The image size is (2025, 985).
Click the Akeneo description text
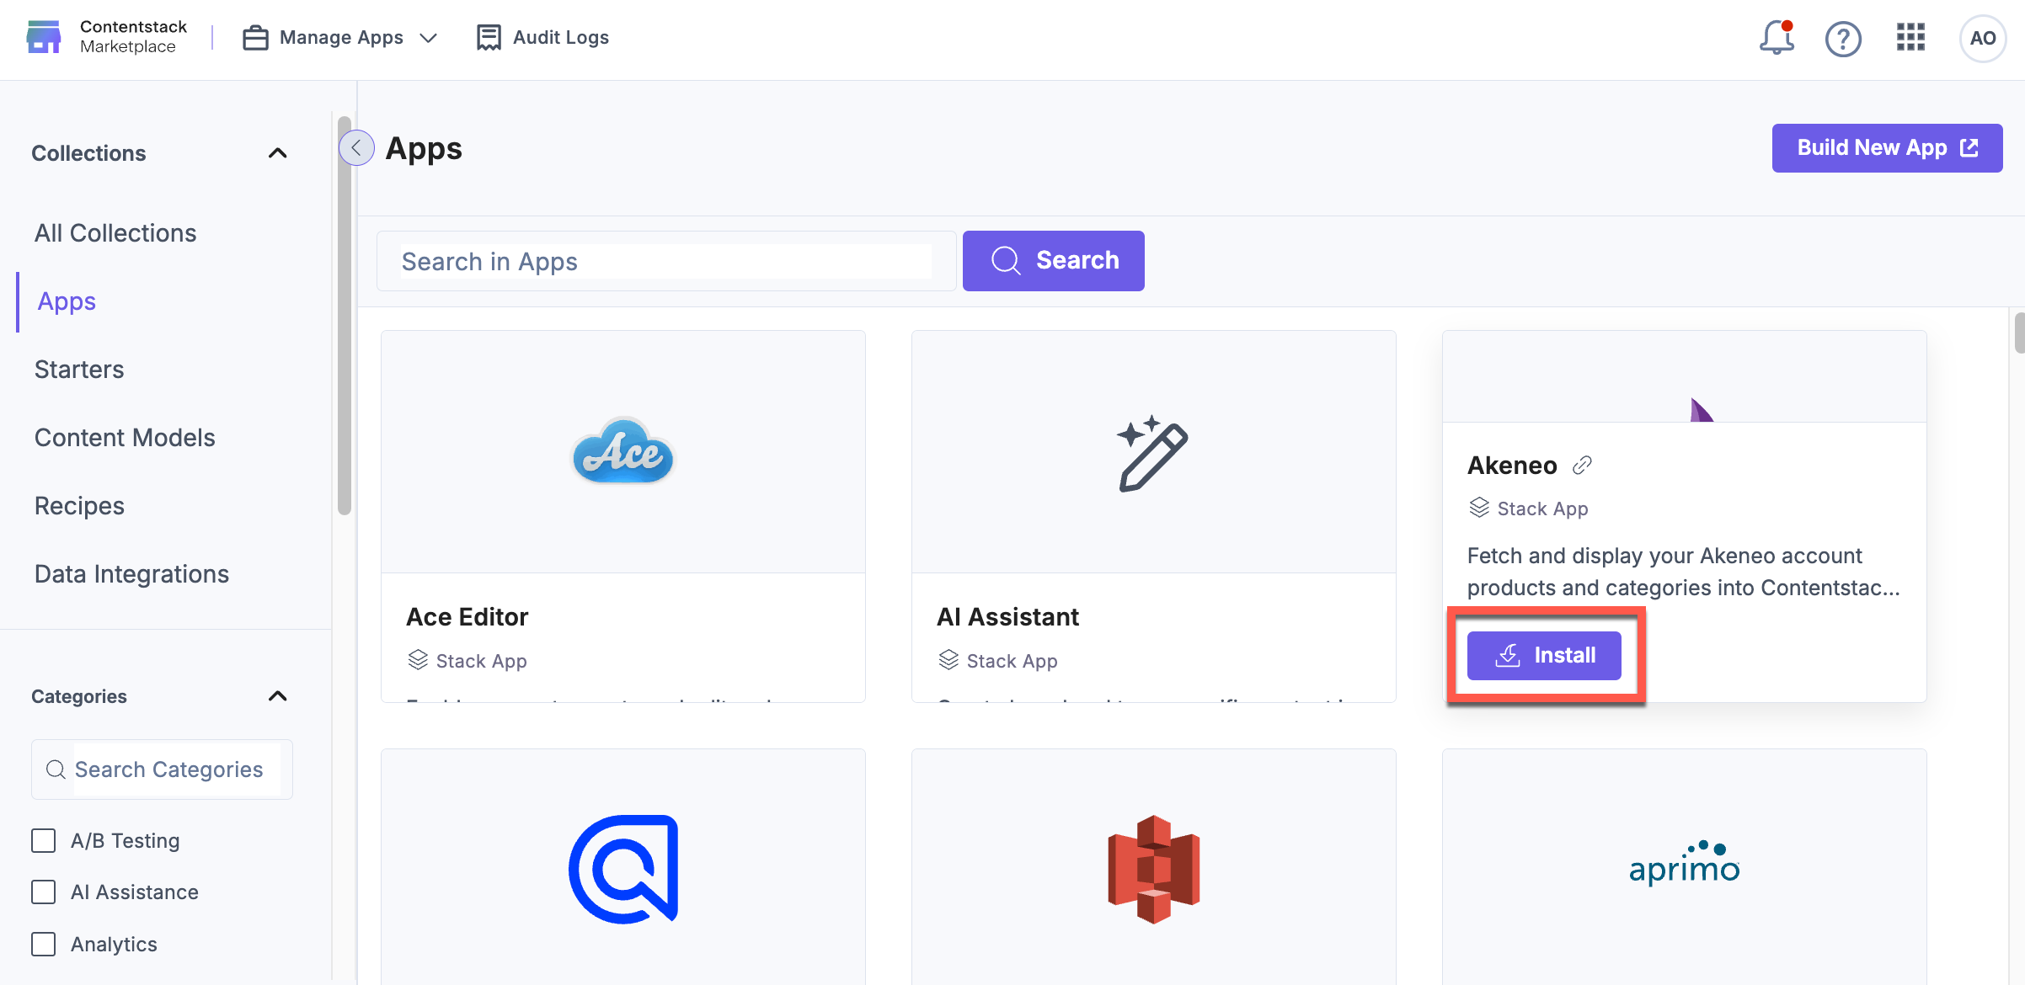[1684, 572]
